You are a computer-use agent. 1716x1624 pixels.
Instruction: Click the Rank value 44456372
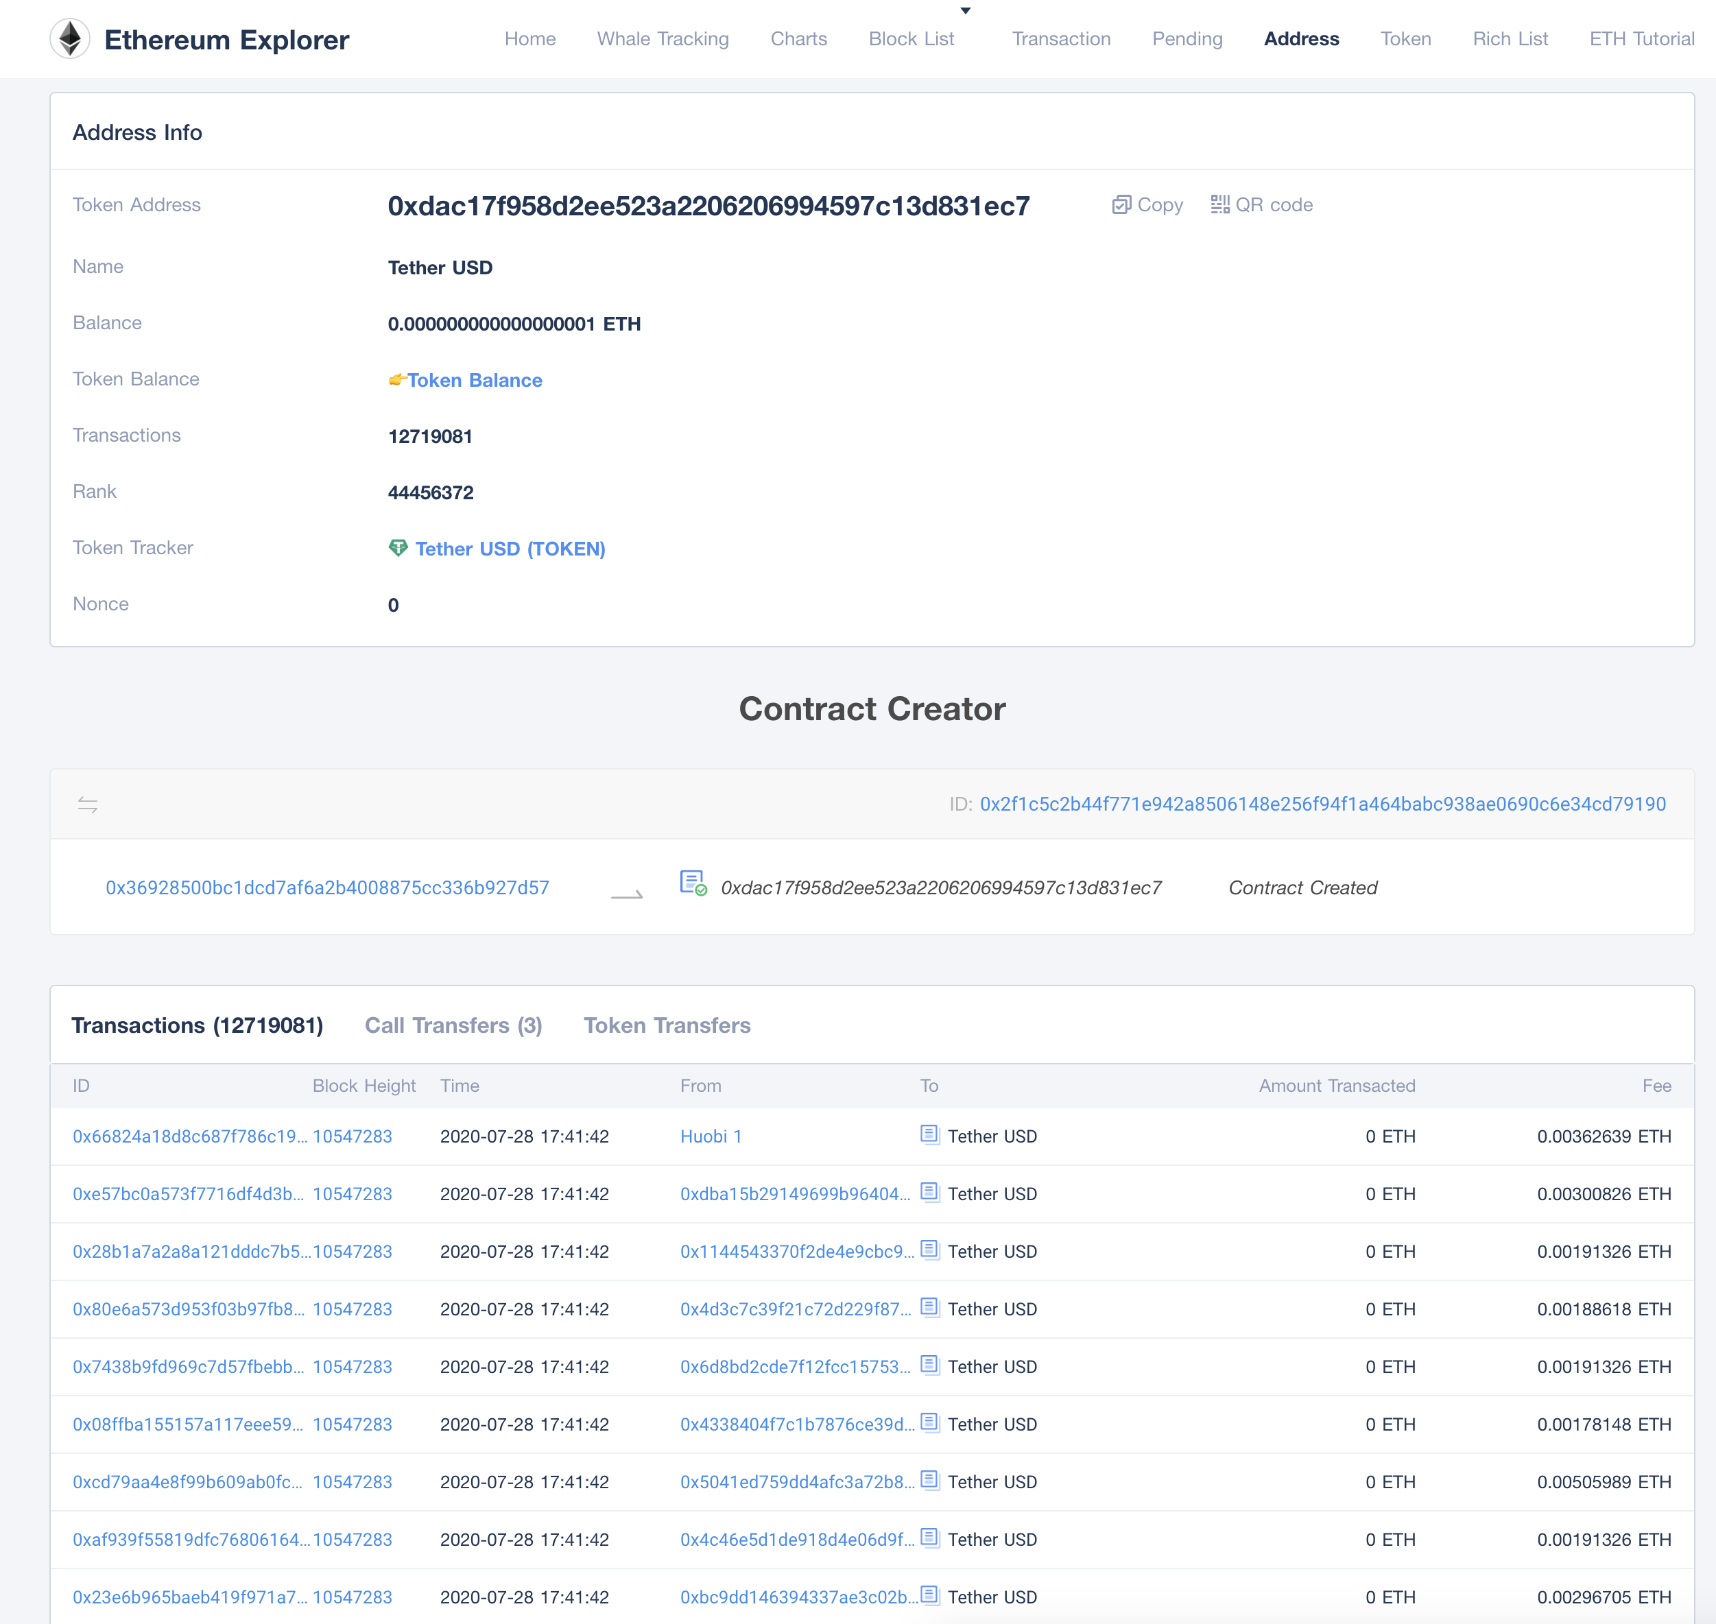[431, 492]
